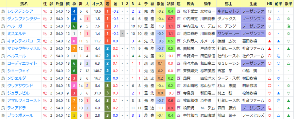
Task: Select jockey ルメール cell
Action: coord(208,41)
